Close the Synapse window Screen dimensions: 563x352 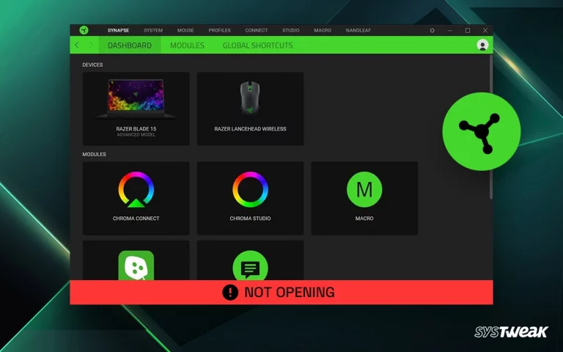click(485, 31)
